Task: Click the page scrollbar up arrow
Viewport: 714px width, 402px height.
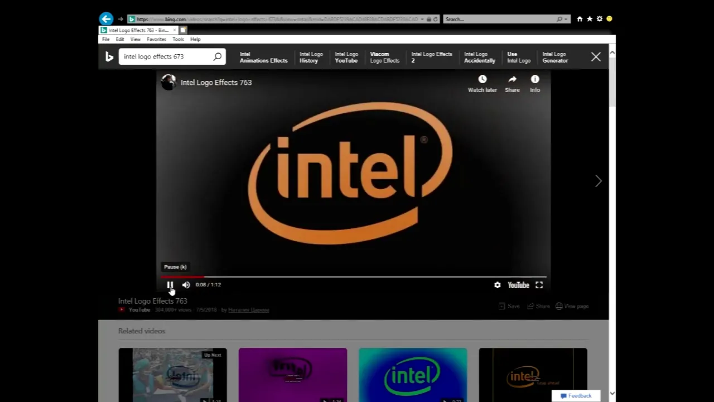Action: pyautogui.click(x=612, y=52)
